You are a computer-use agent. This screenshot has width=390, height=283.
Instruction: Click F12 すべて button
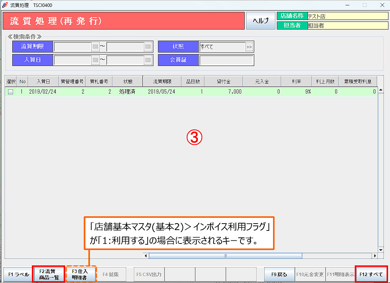point(371,274)
